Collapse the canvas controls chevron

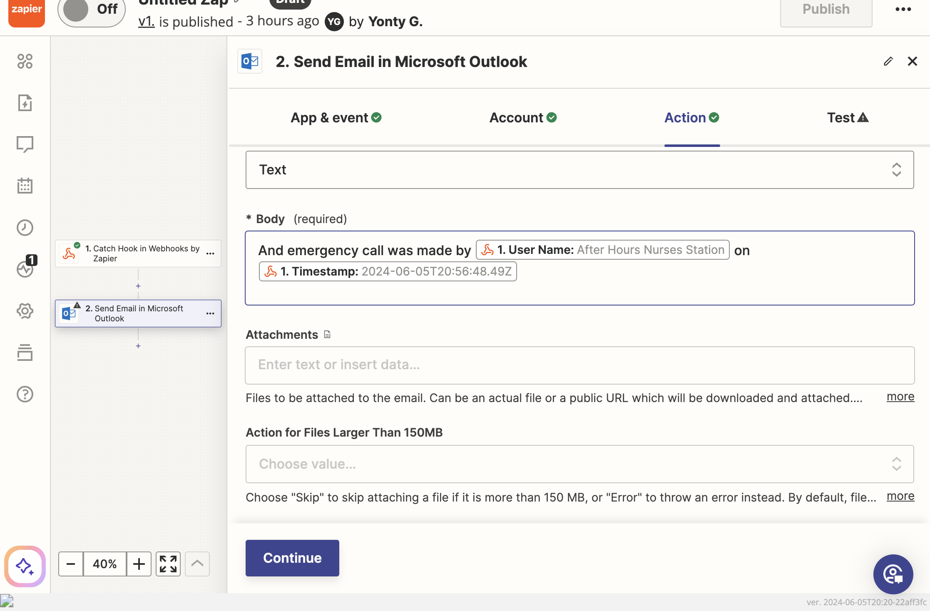pos(197,564)
